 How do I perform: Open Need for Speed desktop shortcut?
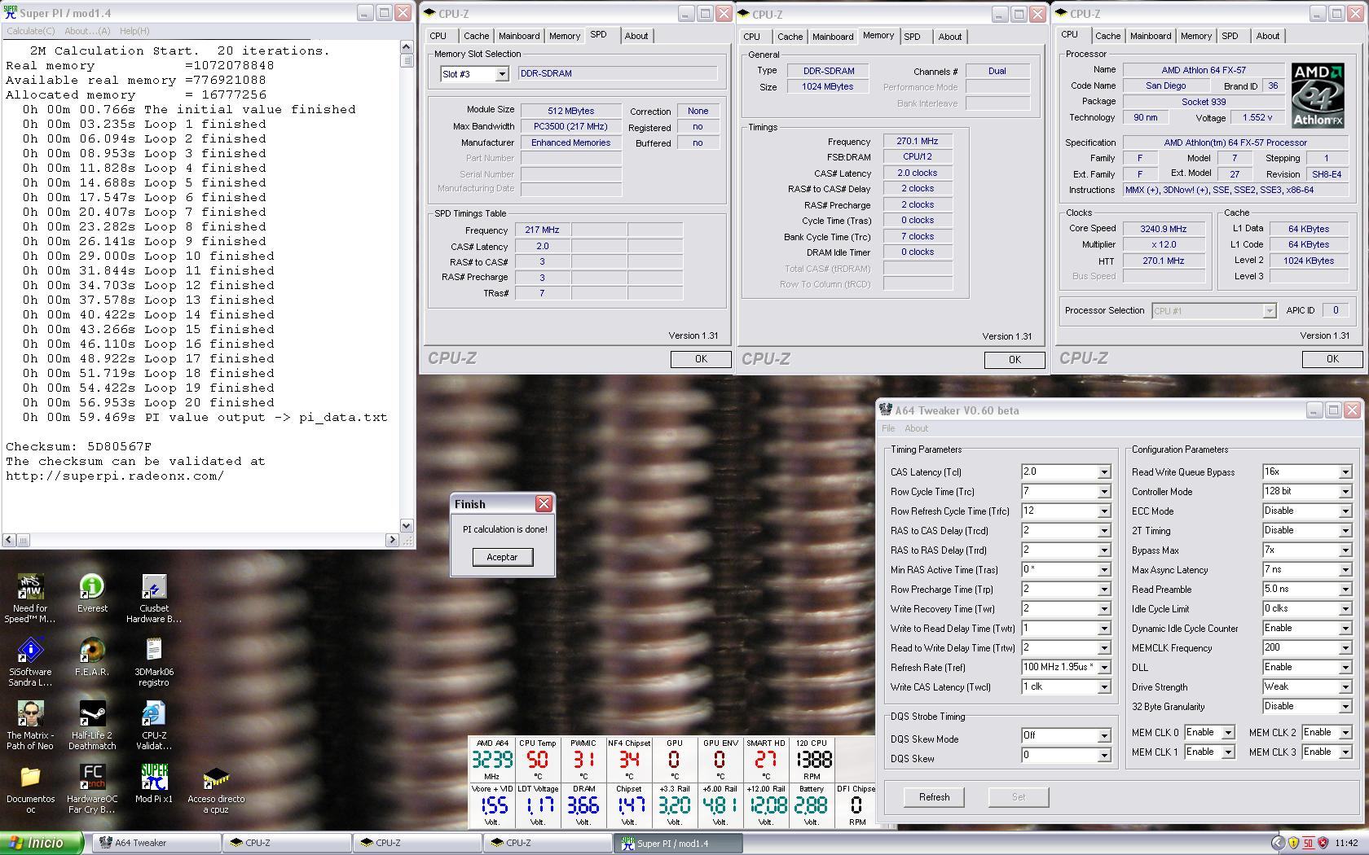tap(30, 588)
